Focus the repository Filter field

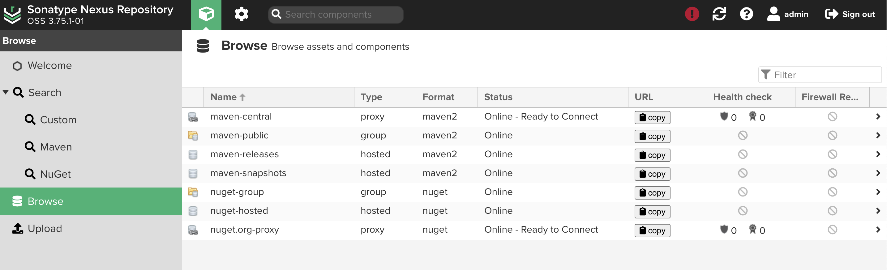tap(820, 75)
